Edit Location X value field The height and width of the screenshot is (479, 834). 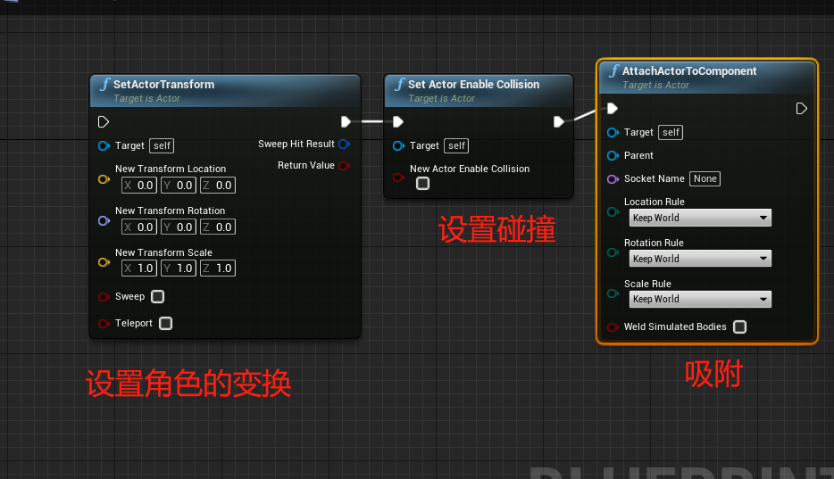[x=138, y=185]
